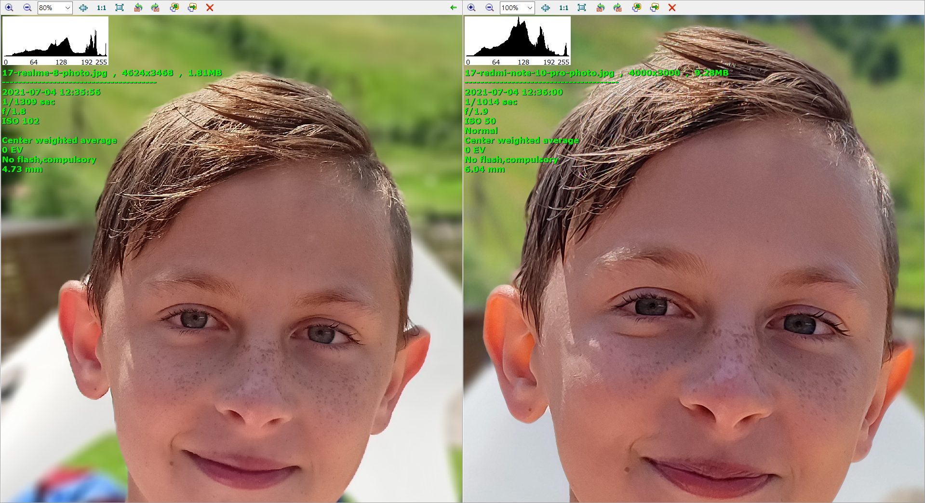Click the 1/1014 sec exposure text
This screenshot has width=925, height=503.
click(491, 102)
